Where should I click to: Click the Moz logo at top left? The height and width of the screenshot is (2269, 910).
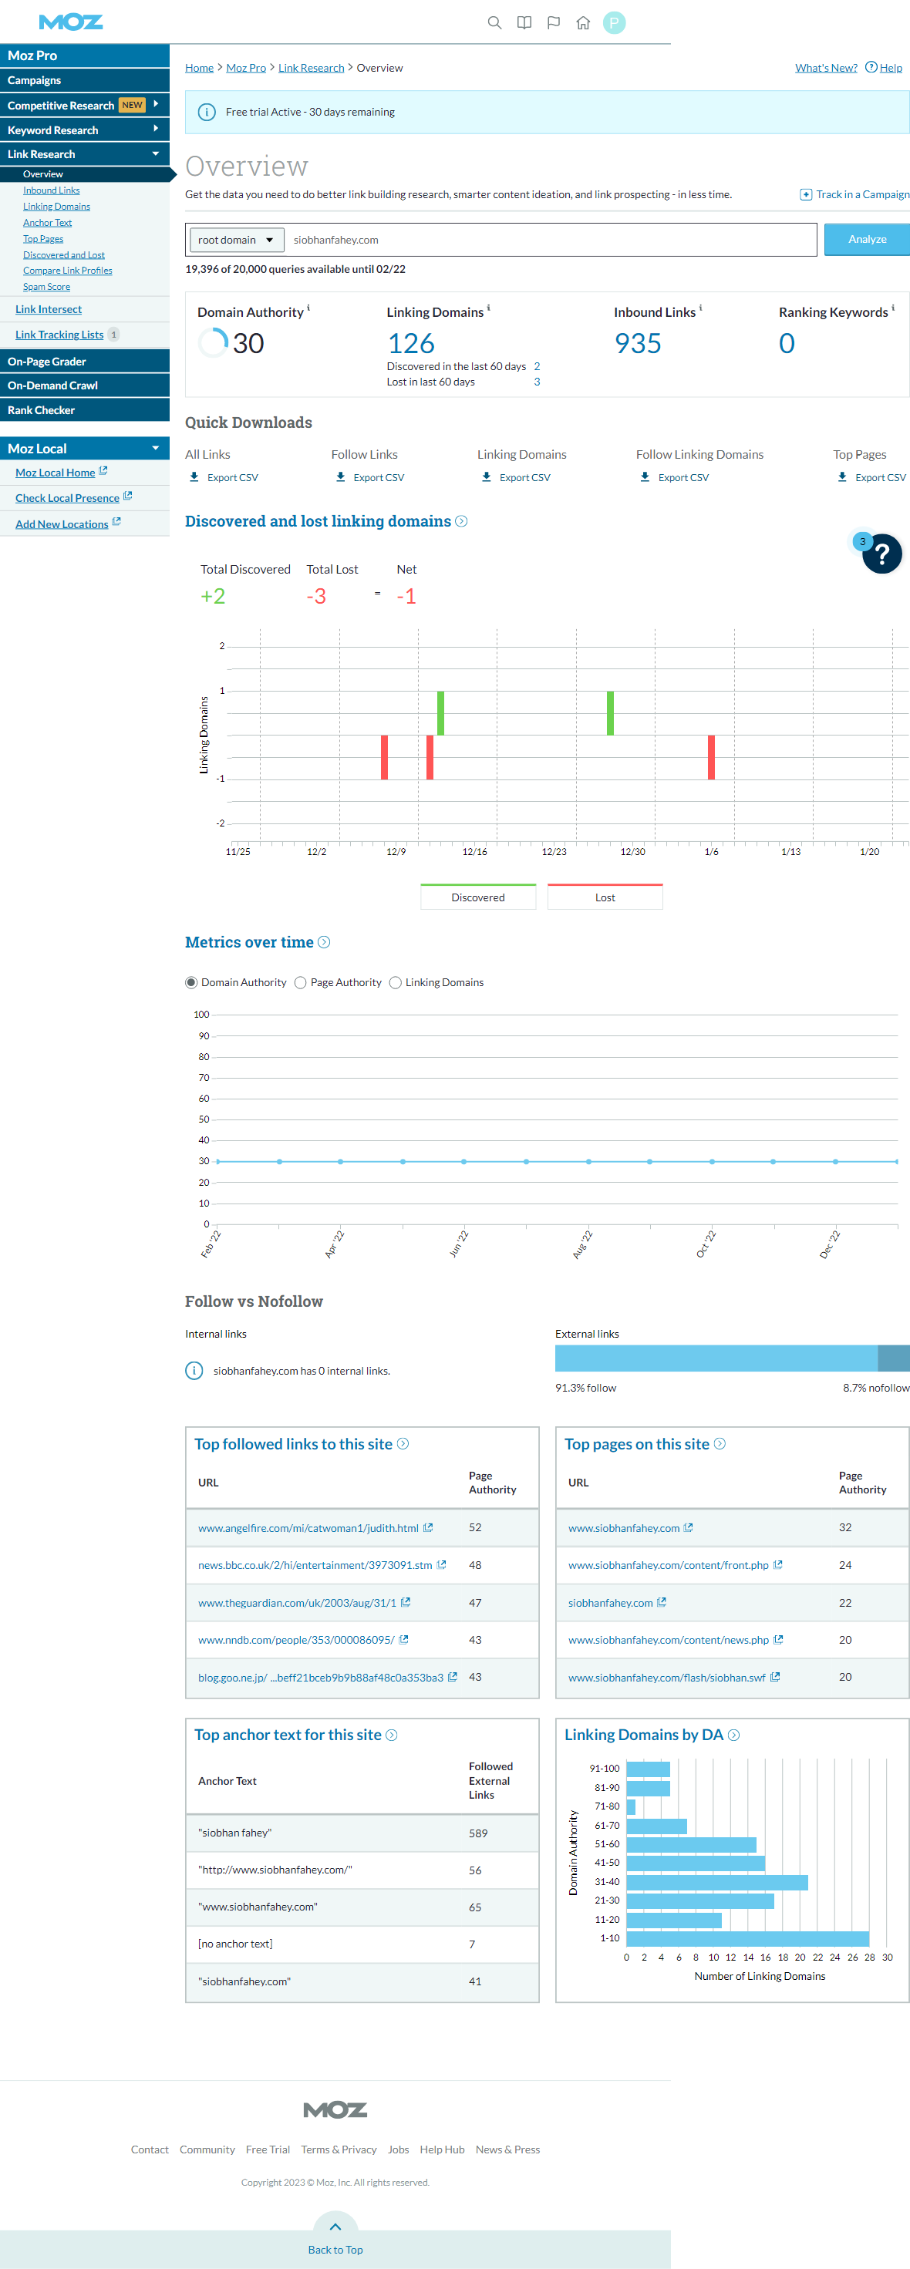[70, 22]
